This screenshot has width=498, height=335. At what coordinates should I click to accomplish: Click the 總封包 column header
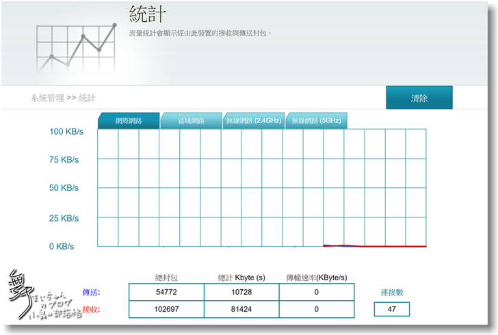pos(166,278)
